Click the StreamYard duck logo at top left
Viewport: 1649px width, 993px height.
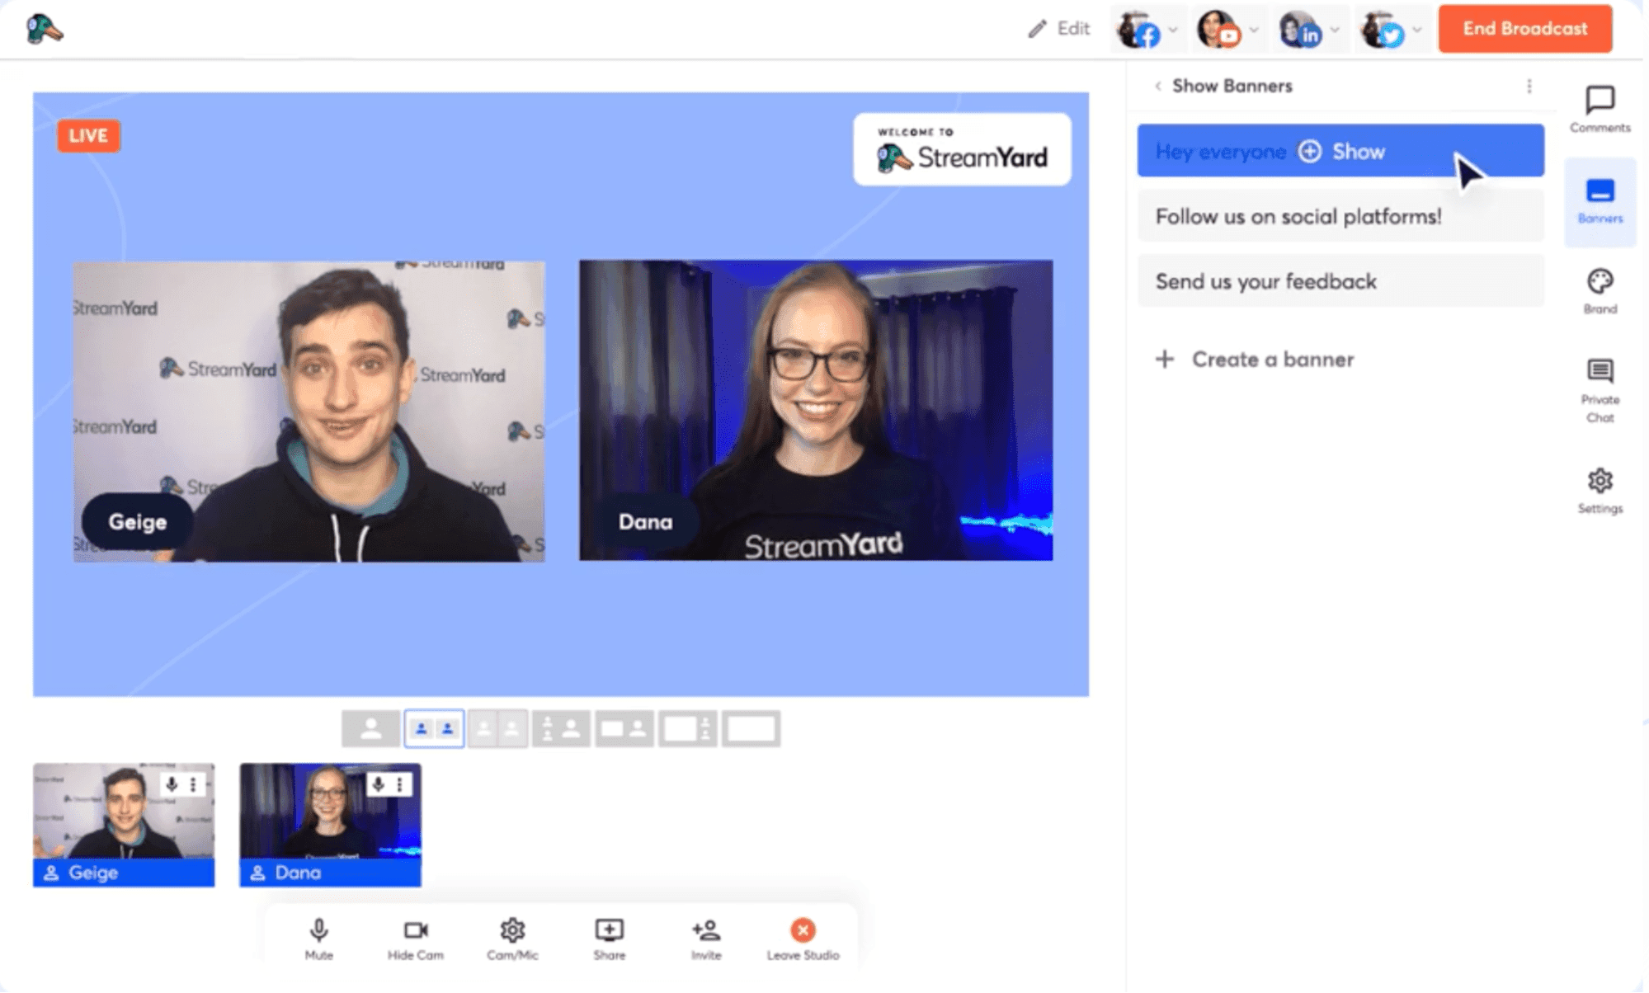(x=45, y=30)
